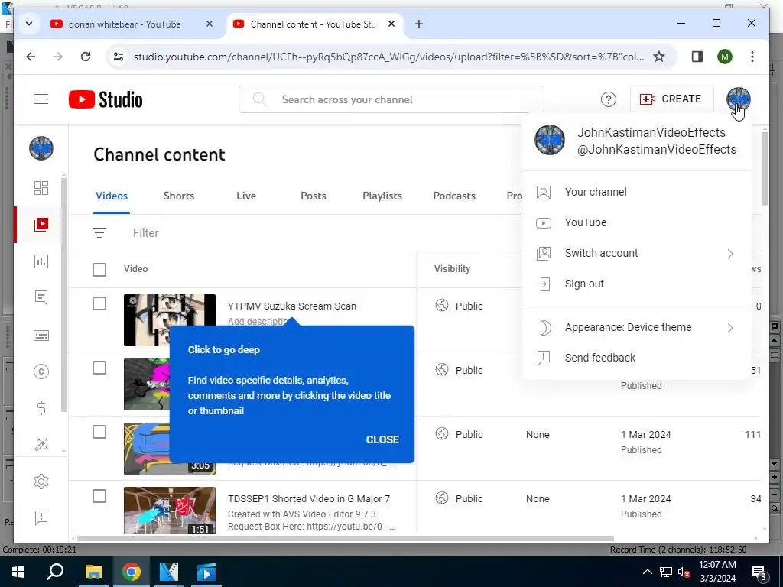The image size is (783, 587).
Task: Open Settings gear icon in sidebar
Action: [41, 482]
